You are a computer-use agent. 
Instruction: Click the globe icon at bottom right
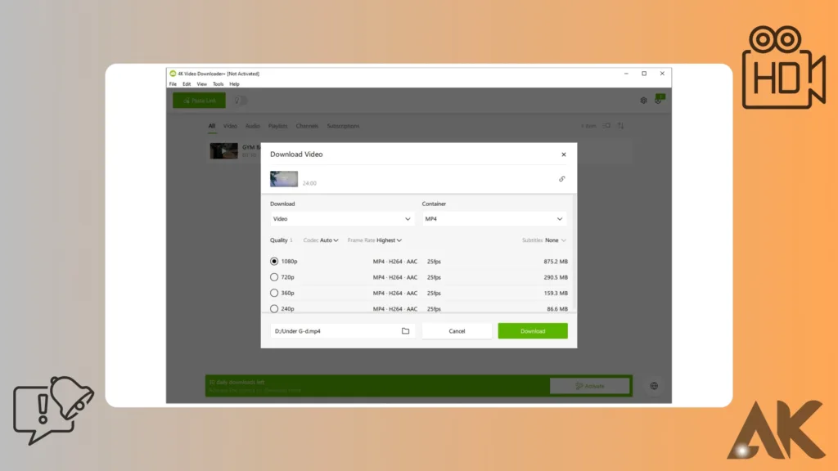point(654,386)
